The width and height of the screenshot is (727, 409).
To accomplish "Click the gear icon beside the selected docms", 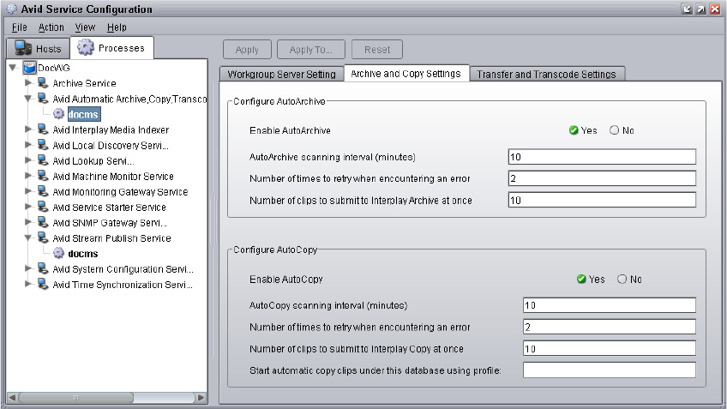I will click(x=58, y=113).
